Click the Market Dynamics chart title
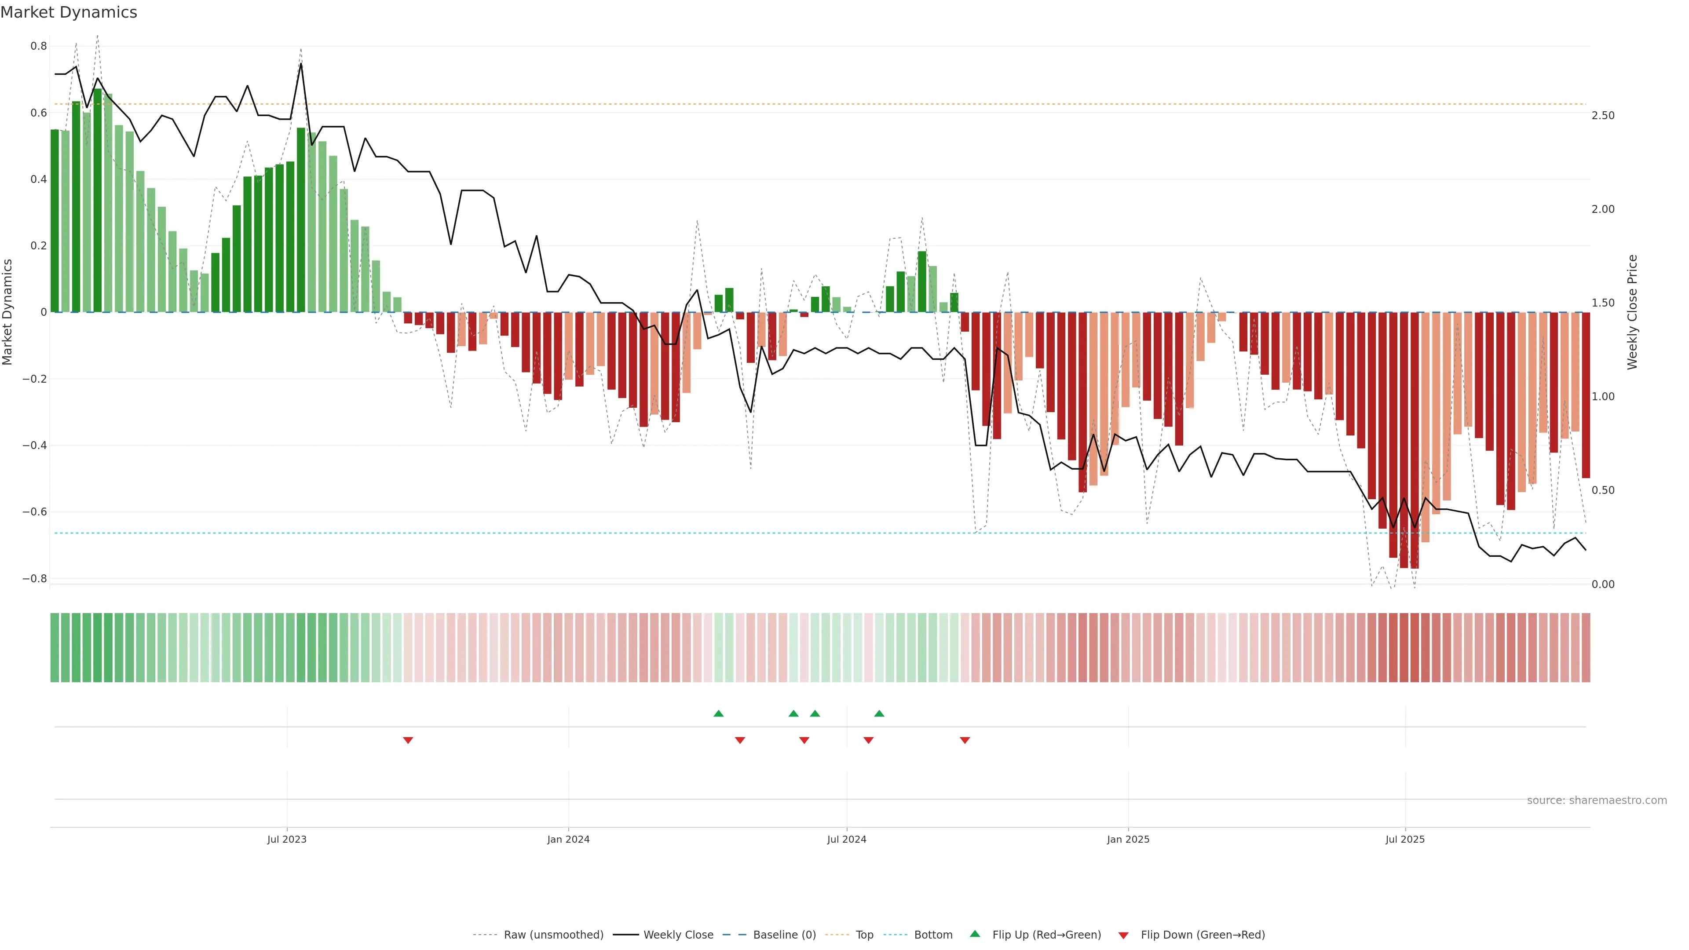Viewport: 1689px width, 950px height. point(69,12)
